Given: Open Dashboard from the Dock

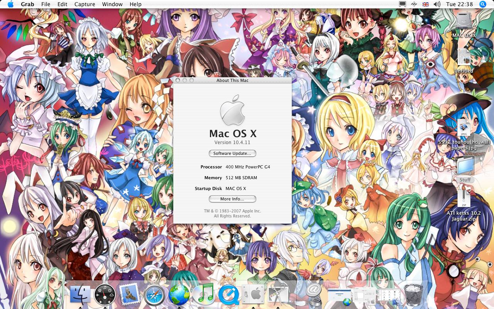Looking at the screenshot, I should click(x=105, y=295).
